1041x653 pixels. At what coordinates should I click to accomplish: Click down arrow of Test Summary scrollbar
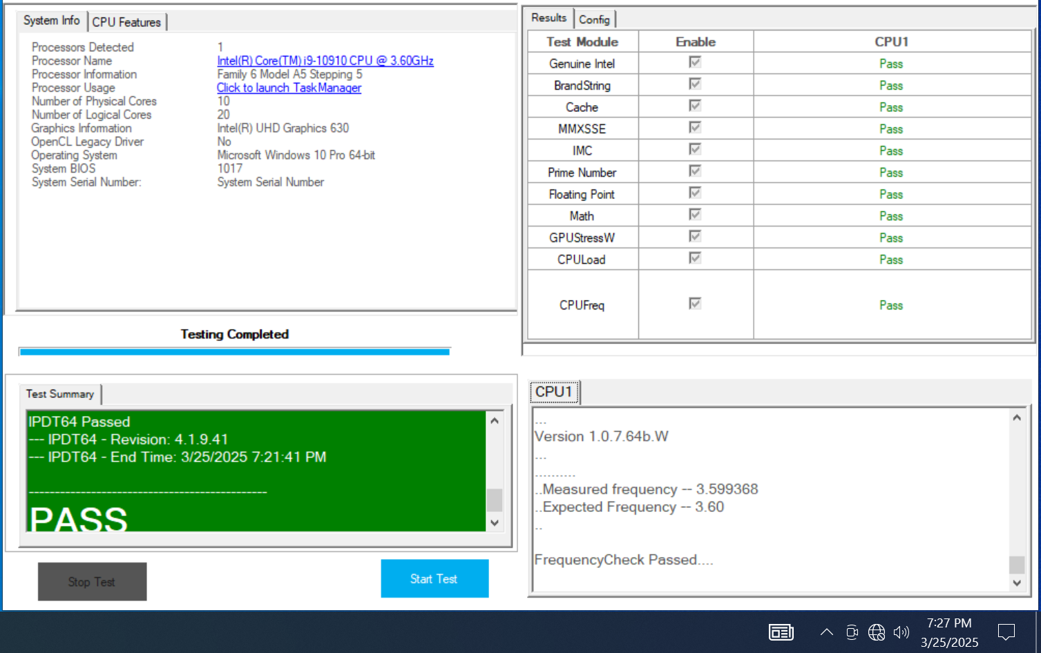click(495, 523)
